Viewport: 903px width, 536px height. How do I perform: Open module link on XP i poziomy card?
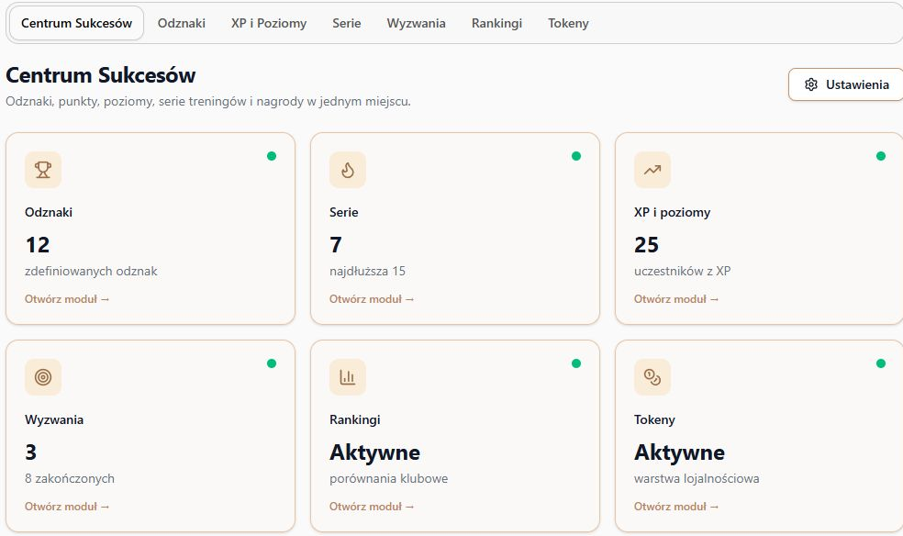[x=676, y=299]
